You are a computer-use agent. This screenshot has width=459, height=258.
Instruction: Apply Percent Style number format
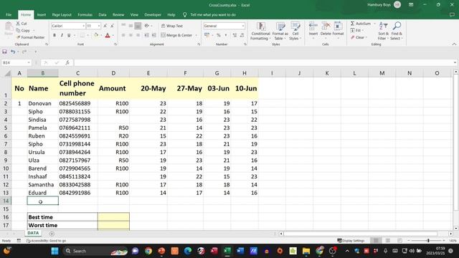click(218, 35)
